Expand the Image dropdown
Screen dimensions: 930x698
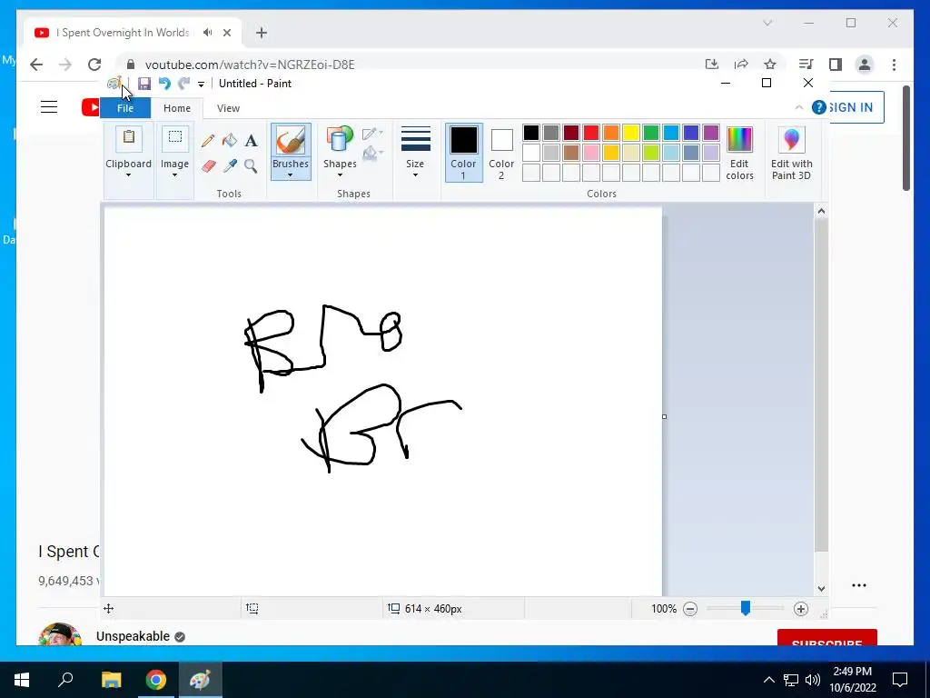point(174,175)
